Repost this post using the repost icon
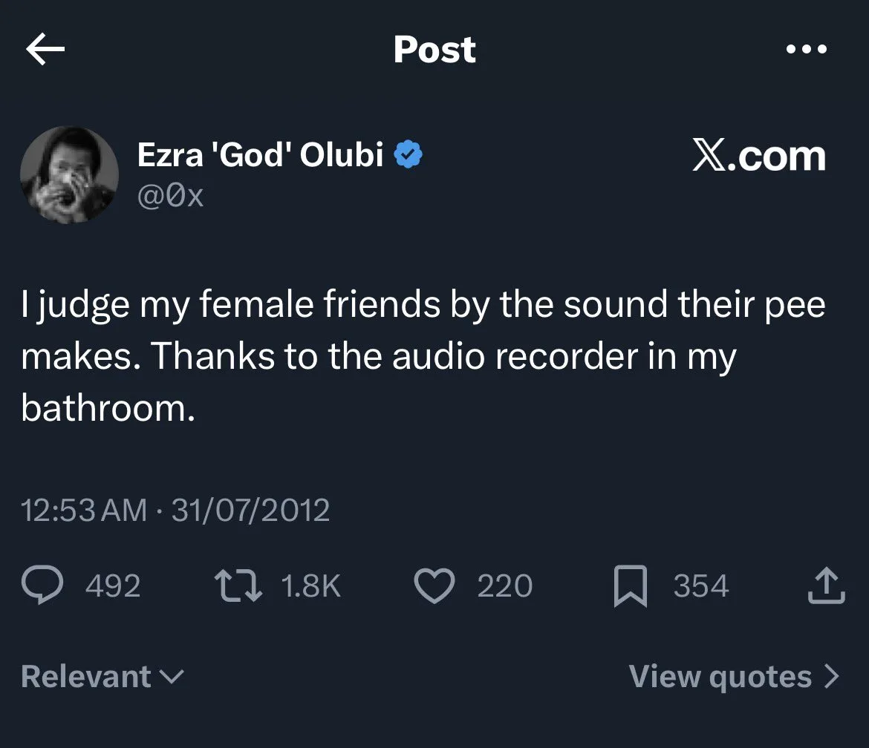Screen dimensions: 869x748 pyautogui.click(x=236, y=586)
